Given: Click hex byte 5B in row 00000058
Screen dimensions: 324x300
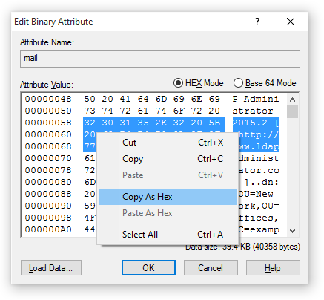Looking at the screenshot, I should [x=214, y=123].
